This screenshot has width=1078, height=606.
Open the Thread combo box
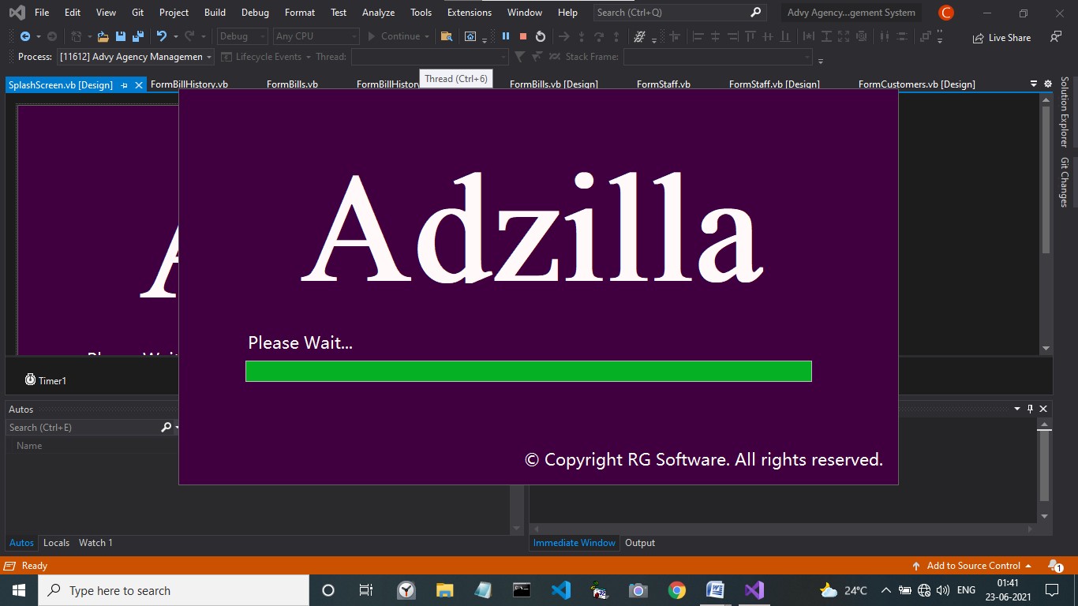tap(429, 57)
